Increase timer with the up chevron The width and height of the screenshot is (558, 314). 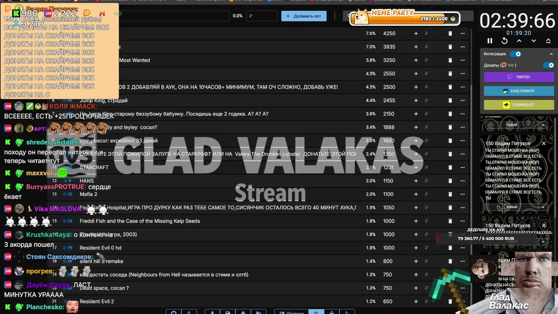click(x=519, y=41)
